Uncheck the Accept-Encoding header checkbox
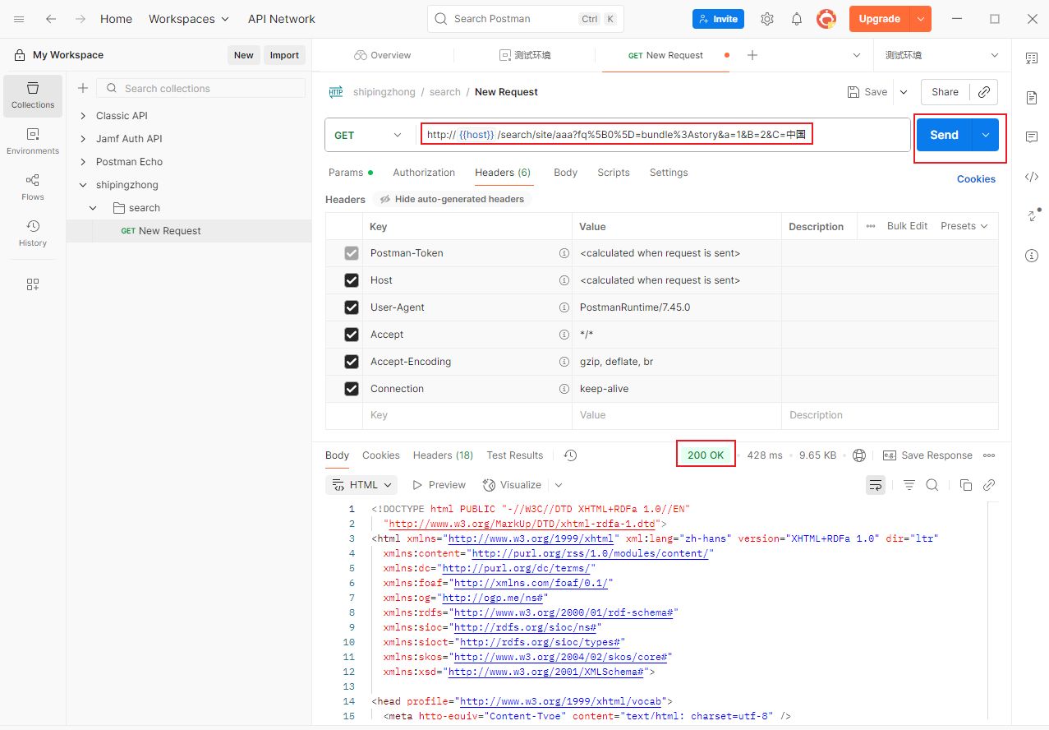Screen dimensions: 1049x730 (x=352, y=362)
